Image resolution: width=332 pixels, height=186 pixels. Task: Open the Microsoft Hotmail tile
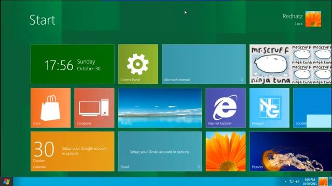click(x=204, y=64)
